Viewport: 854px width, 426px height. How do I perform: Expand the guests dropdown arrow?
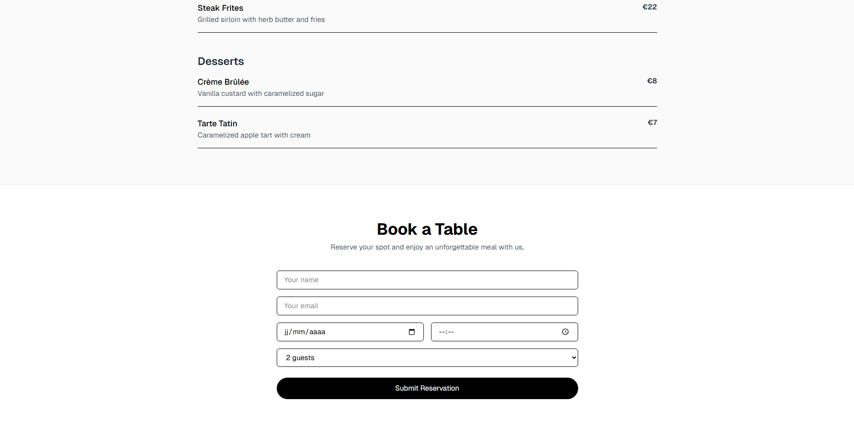[x=574, y=357]
